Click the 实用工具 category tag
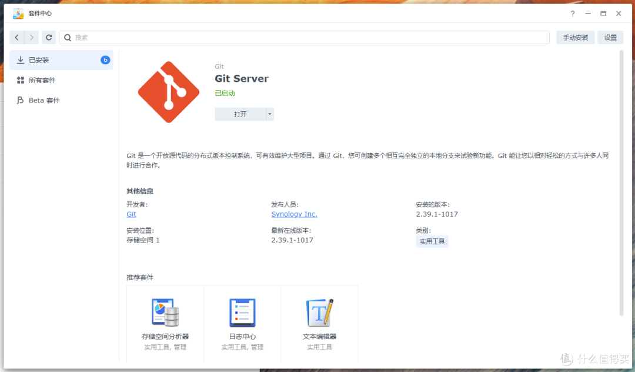Screen dimensions: 635x372 coord(432,241)
